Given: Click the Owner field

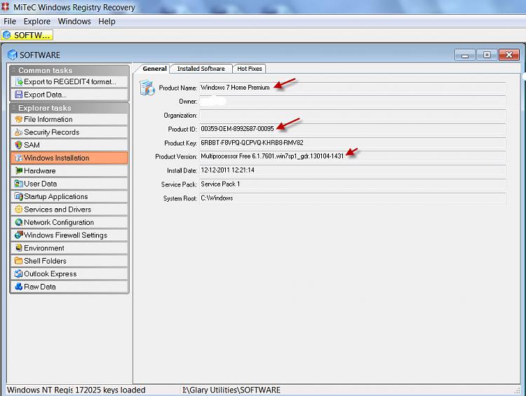Looking at the screenshot, I should 352,101.
